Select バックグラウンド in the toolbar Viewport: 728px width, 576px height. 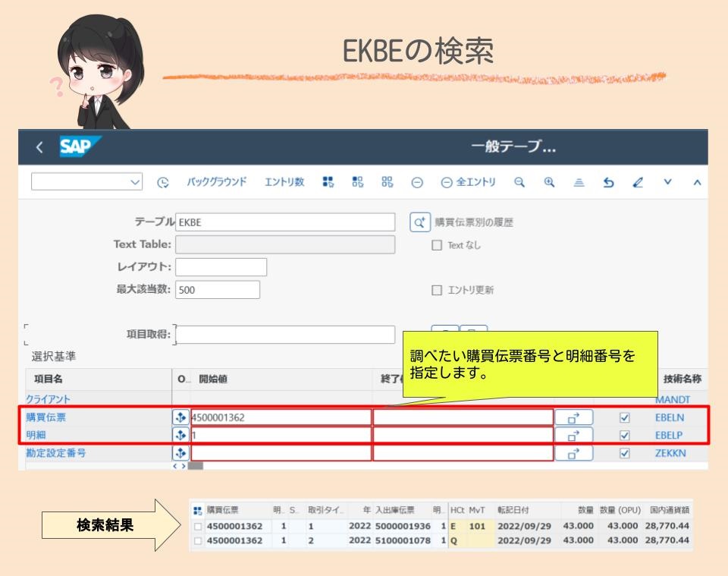[216, 182]
